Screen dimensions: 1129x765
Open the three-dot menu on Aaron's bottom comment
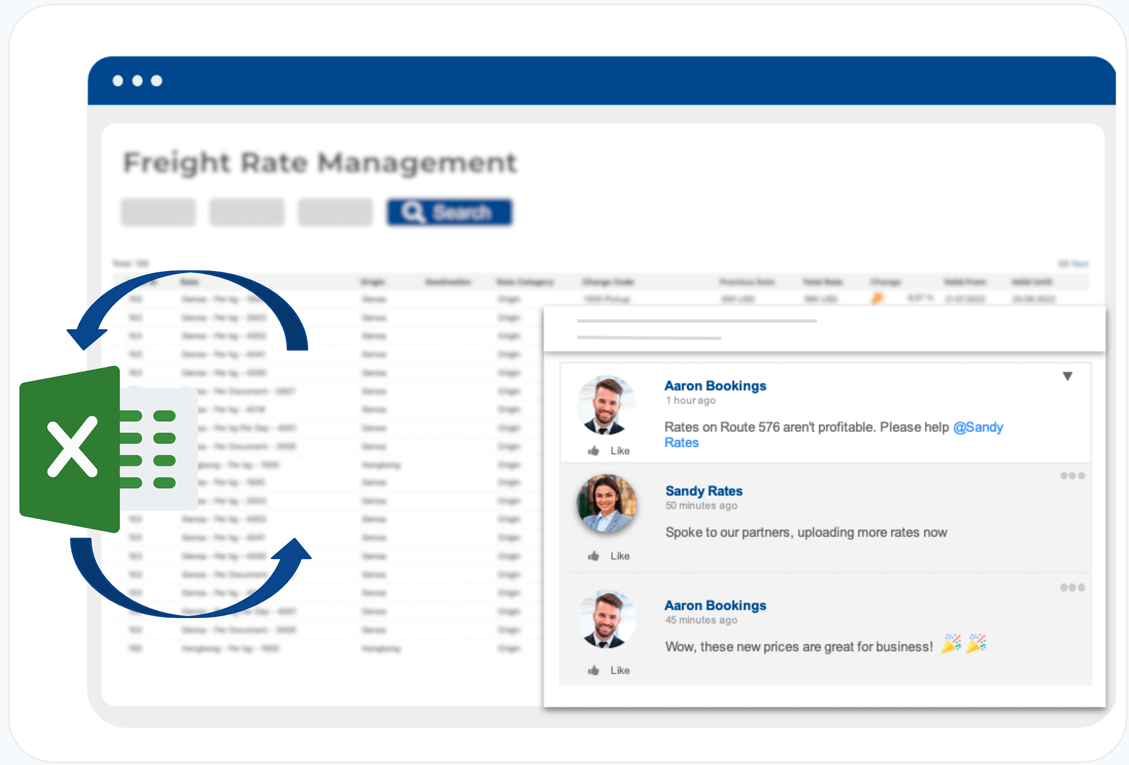(1072, 587)
